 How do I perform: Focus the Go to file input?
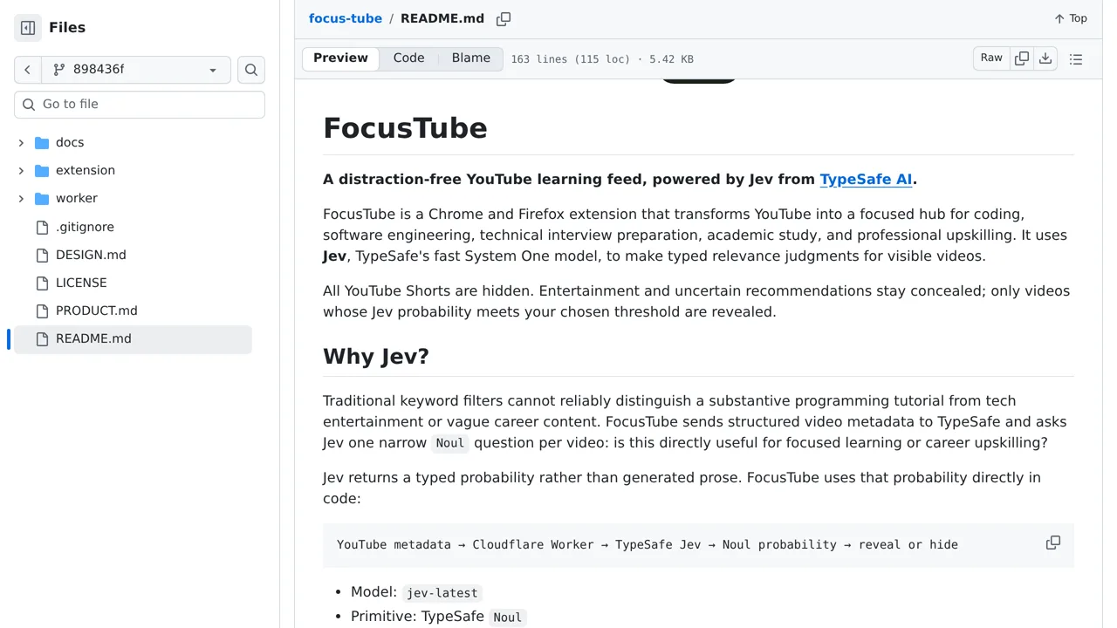pyautogui.click(x=140, y=104)
